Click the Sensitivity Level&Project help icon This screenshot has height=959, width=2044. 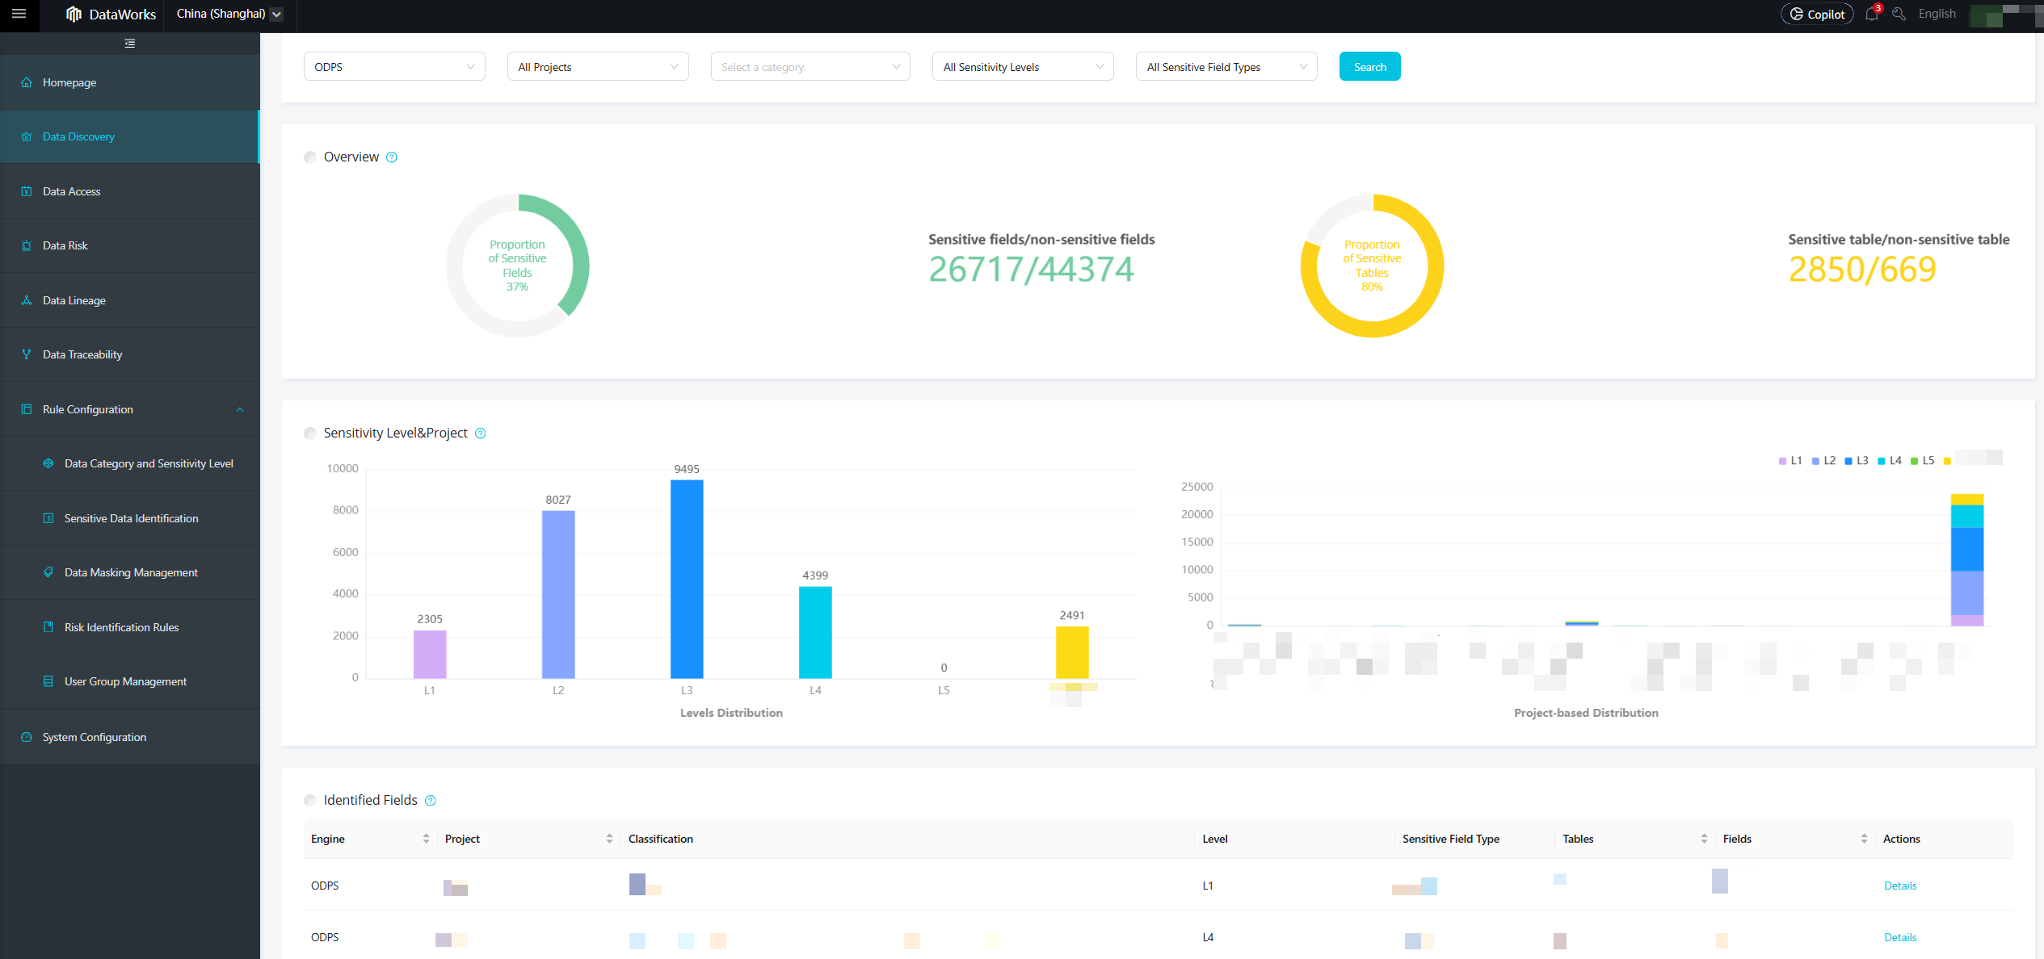point(481,433)
